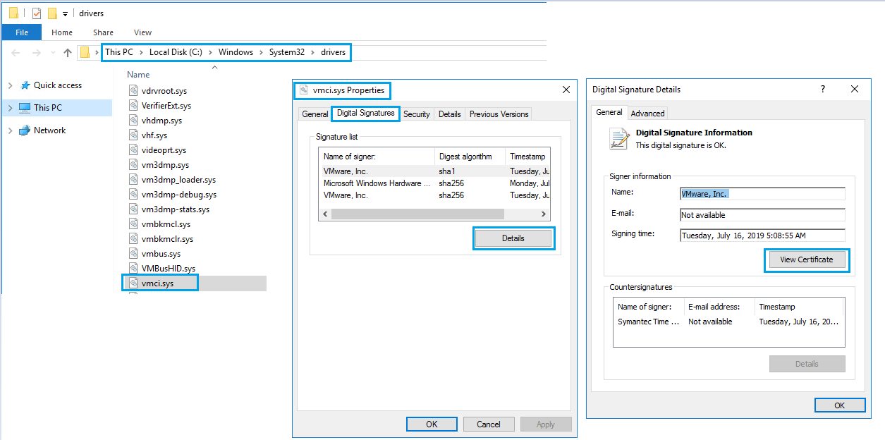Image resolution: width=885 pixels, height=440 pixels.
Task: Open the File menu in Explorer
Action: [x=21, y=32]
